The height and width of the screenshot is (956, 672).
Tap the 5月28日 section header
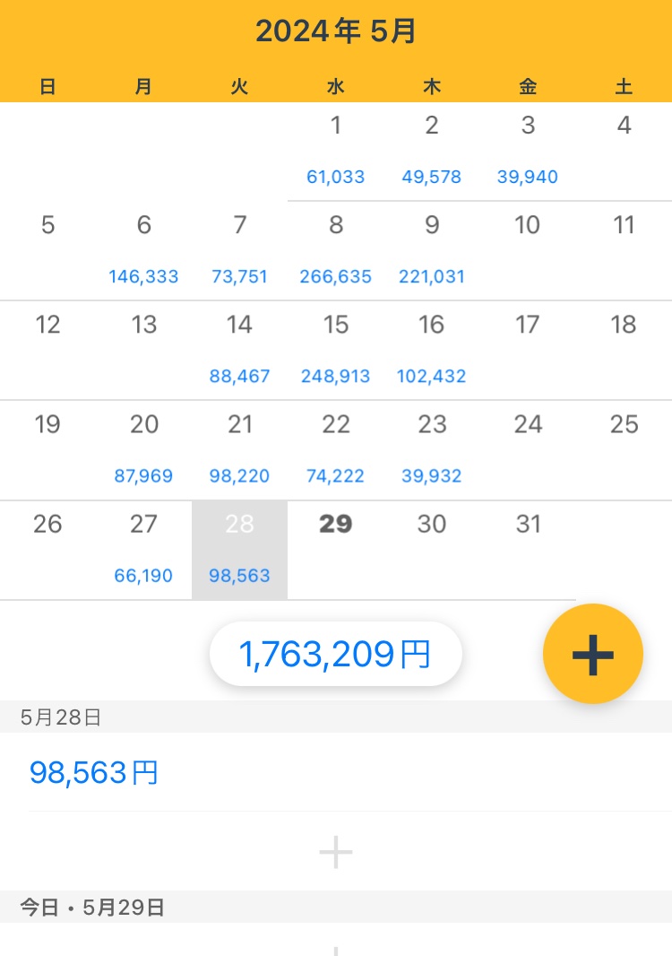pyautogui.click(x=336, y=717)
